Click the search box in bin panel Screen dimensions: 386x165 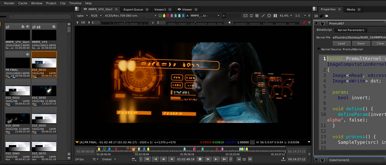pyautogui.click(x=40, y=16)
